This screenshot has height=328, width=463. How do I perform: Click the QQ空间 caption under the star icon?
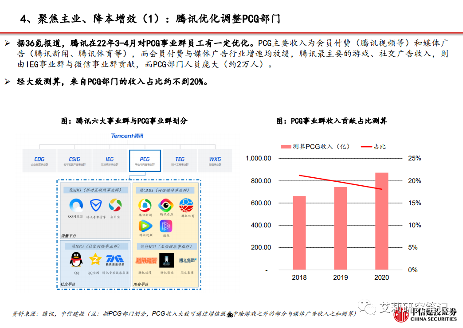click(93, 273)
